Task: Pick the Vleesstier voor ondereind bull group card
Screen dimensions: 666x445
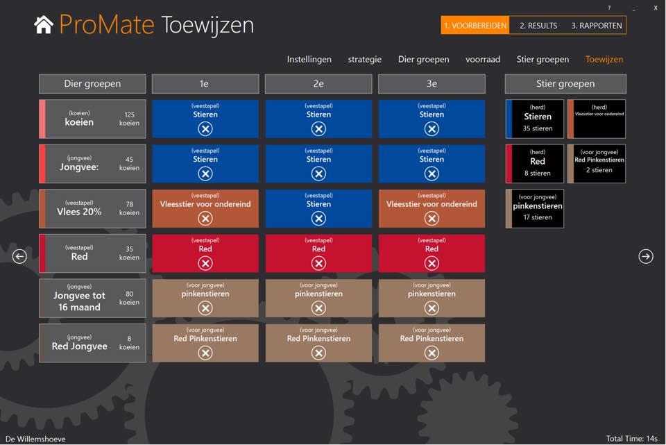Action: coord(597,119)
